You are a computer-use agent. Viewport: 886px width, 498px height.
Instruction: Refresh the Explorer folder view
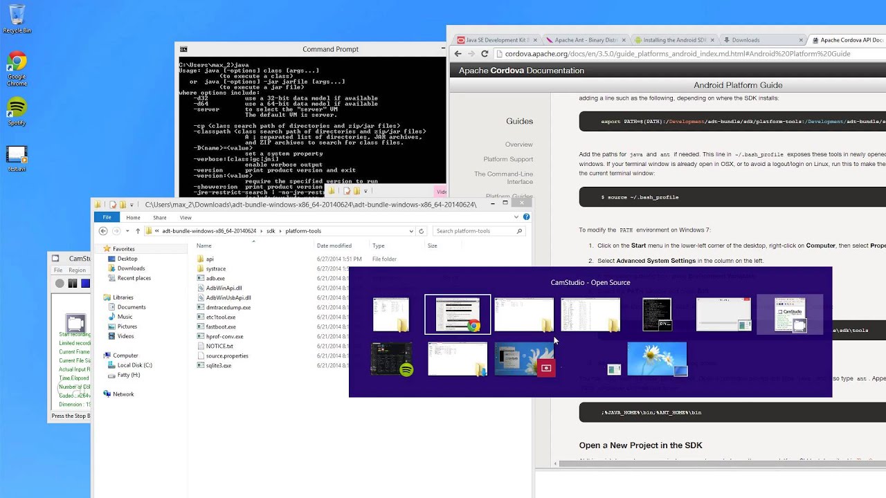point(421,231)
